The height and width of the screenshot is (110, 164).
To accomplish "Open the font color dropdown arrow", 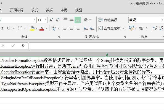I will click(x=46, y=28).
